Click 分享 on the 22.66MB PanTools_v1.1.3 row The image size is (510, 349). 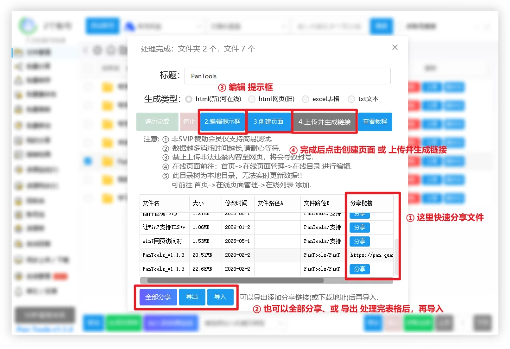[x=359, y=269]
